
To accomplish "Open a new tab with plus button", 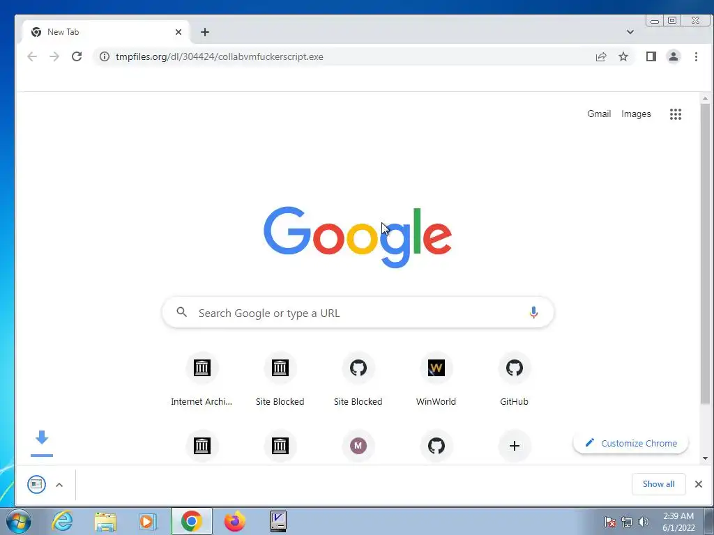I will [x=205, y=32].
